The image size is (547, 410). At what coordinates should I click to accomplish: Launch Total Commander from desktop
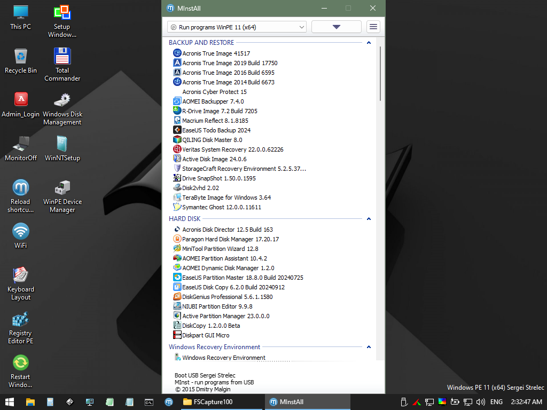pyautogui.click(x=62, y=65)
